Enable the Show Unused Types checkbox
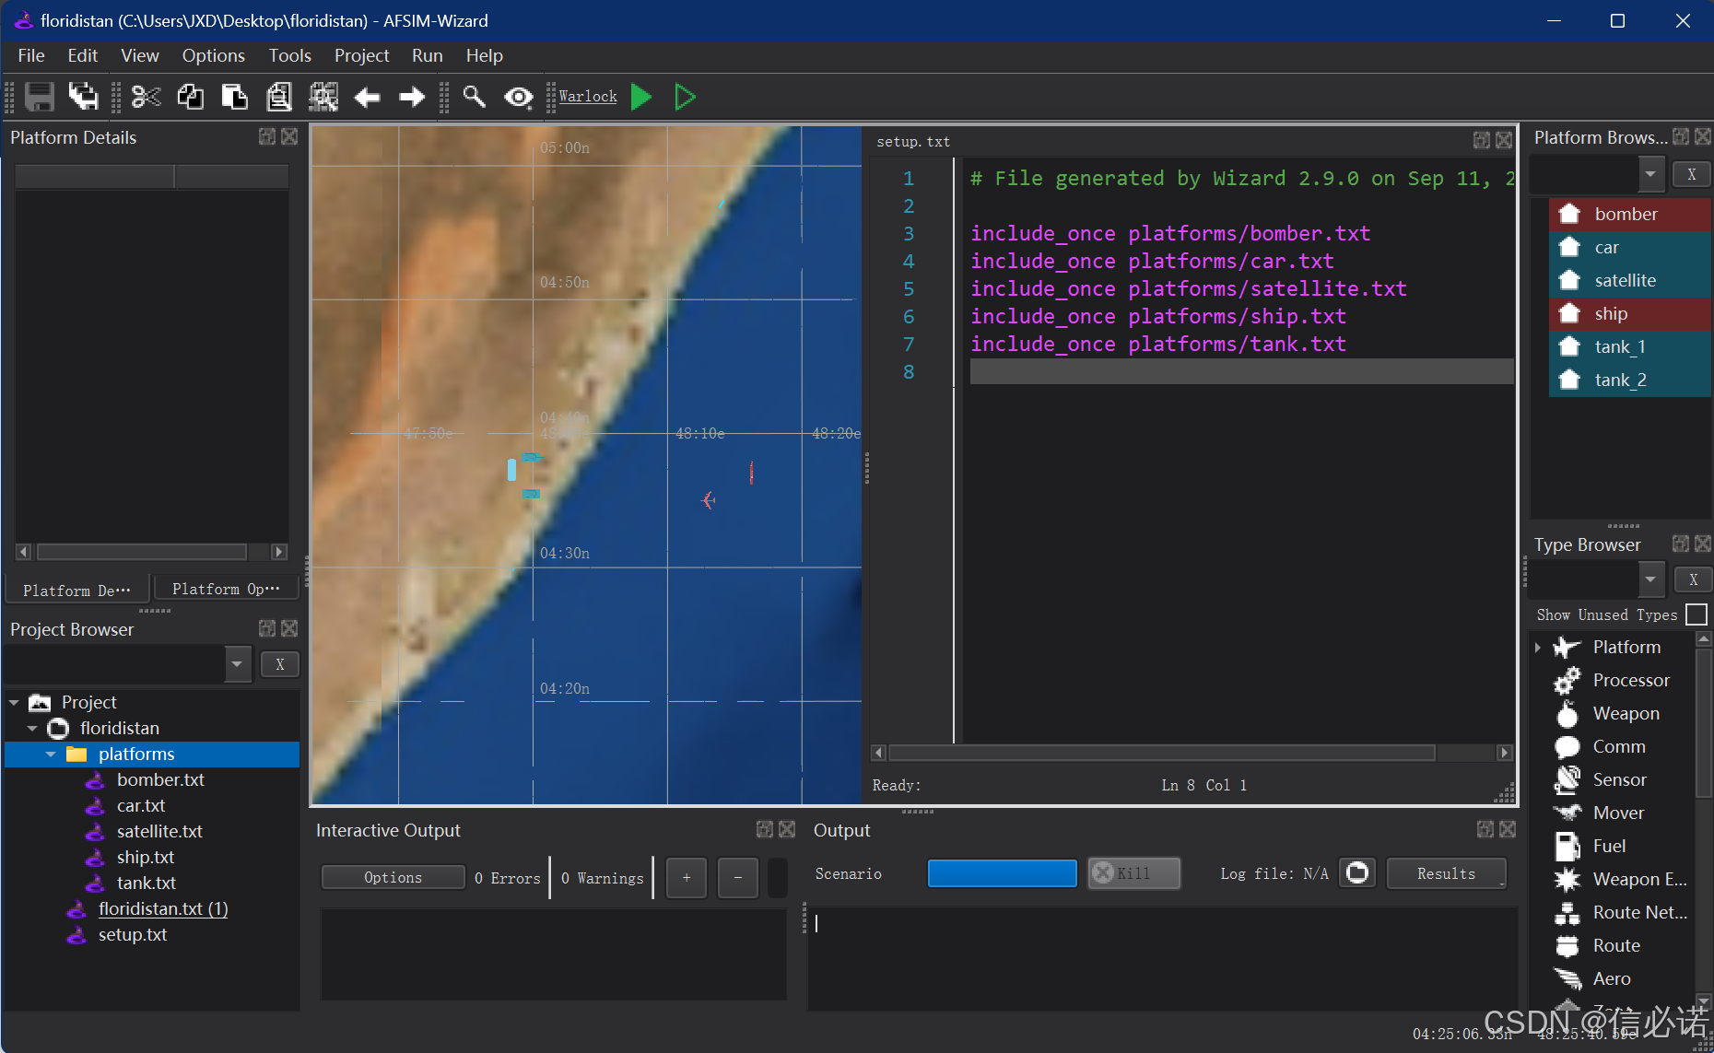Screen dimensions: 1714x1053 pyautogui.click(x=1696, y=614)
